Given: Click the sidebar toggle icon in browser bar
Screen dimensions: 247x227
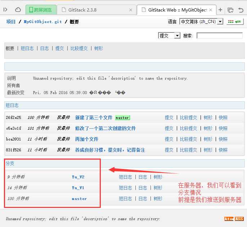Looking at the screenshot, I should [x=5, y=10].
